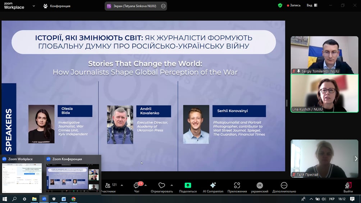Image resolution: width=361 pixels, height=203 pixels.
Task: Show next video participants arrow
Action: (x=356, y=158)
